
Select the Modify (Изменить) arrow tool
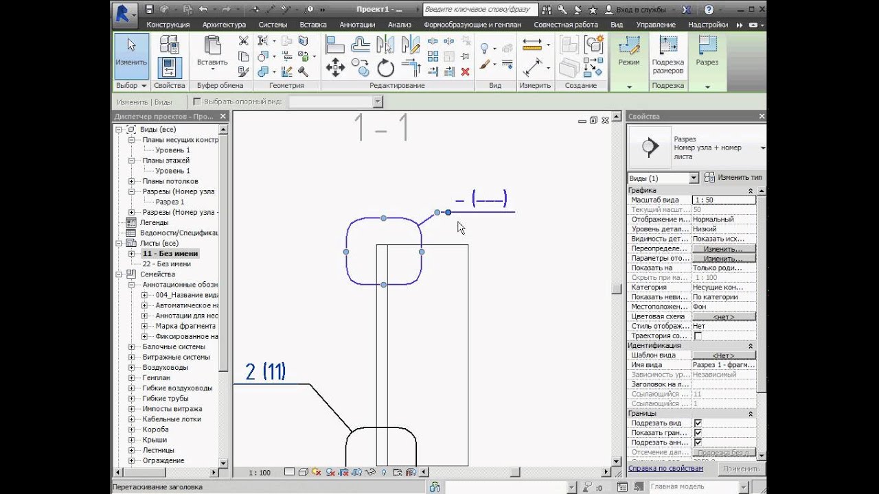click(x=130, y=56)
